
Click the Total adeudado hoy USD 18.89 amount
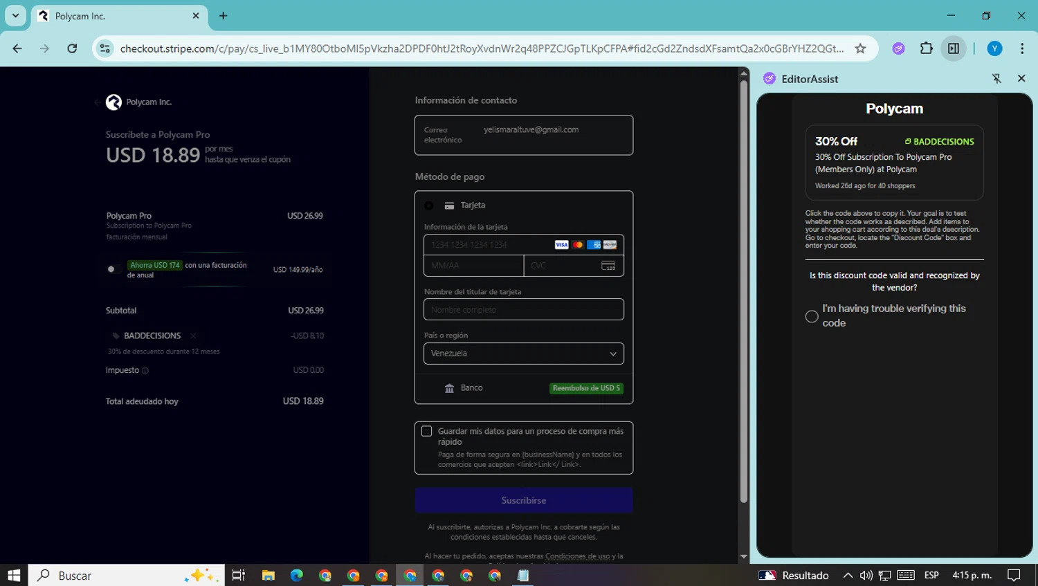[x=303, y=401]
